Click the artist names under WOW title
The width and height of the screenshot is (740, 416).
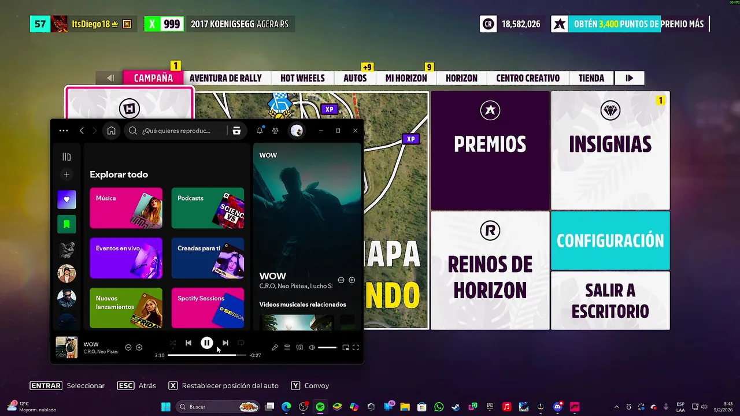point(296,286)
